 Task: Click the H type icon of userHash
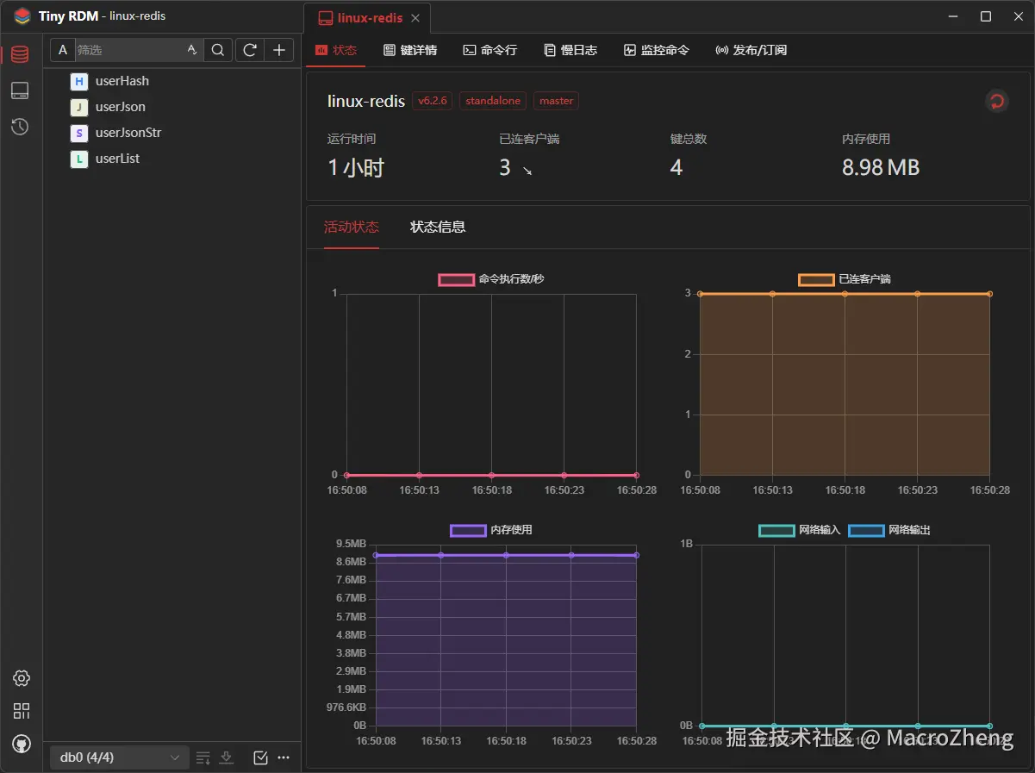79,81
